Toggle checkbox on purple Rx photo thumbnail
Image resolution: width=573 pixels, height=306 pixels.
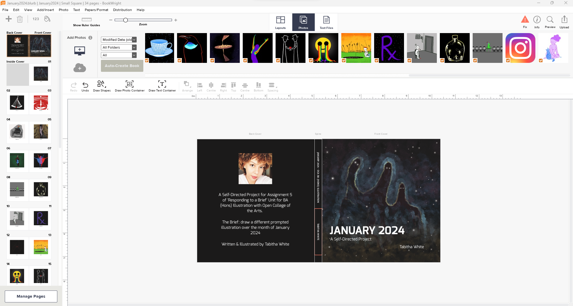pyautogui.click(x=377, y=60)
